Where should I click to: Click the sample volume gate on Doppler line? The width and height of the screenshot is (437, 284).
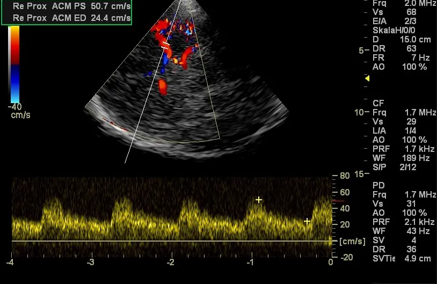point(165,46)
